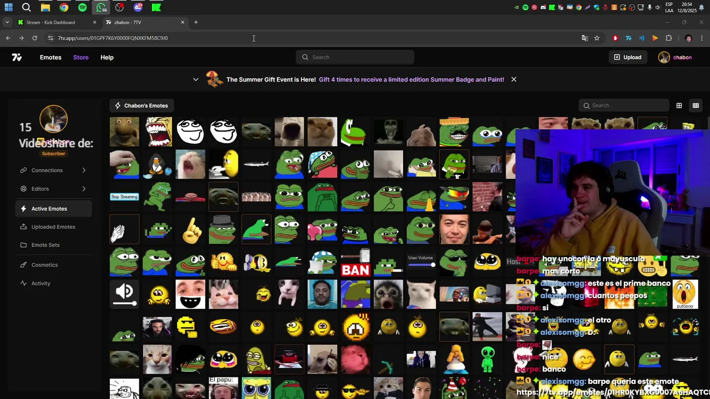Open the 7TV logo home link
This screenshot has width=710, height=399.
[x=17, y=57]
